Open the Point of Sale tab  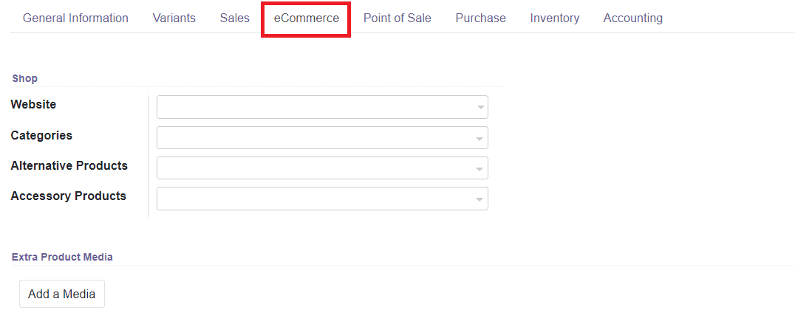pyautogui.click(x=397, y=18)
